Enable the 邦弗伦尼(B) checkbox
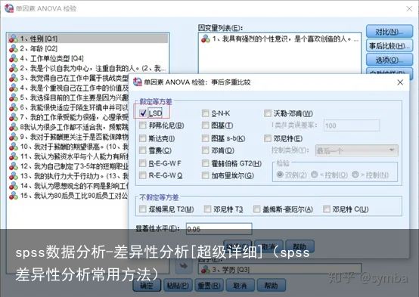 143,125
